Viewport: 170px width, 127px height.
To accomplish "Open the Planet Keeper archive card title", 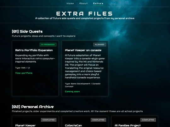I will [25, 125].
